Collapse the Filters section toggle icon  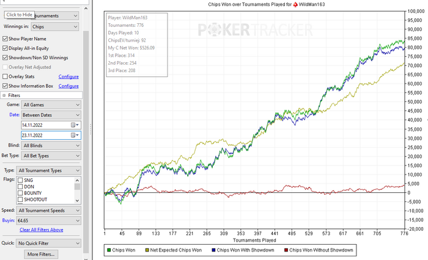click(x=4, y=95)
